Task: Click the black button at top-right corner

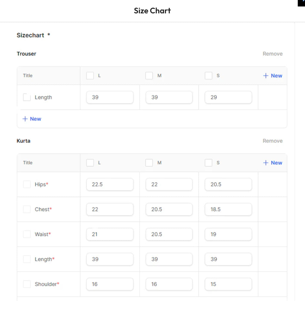Action: (301, 3)
